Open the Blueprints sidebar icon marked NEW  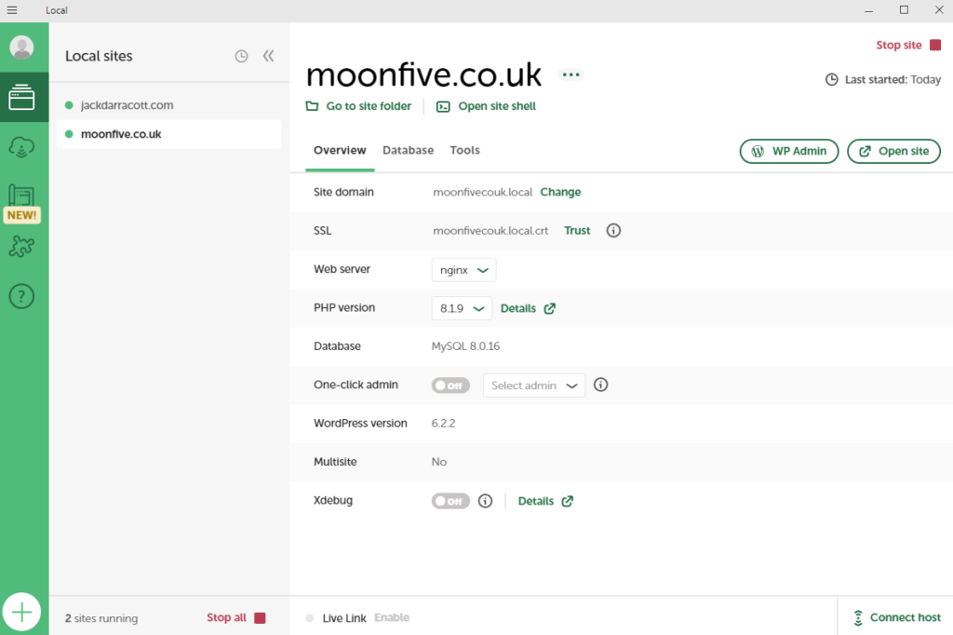(22, 203)
